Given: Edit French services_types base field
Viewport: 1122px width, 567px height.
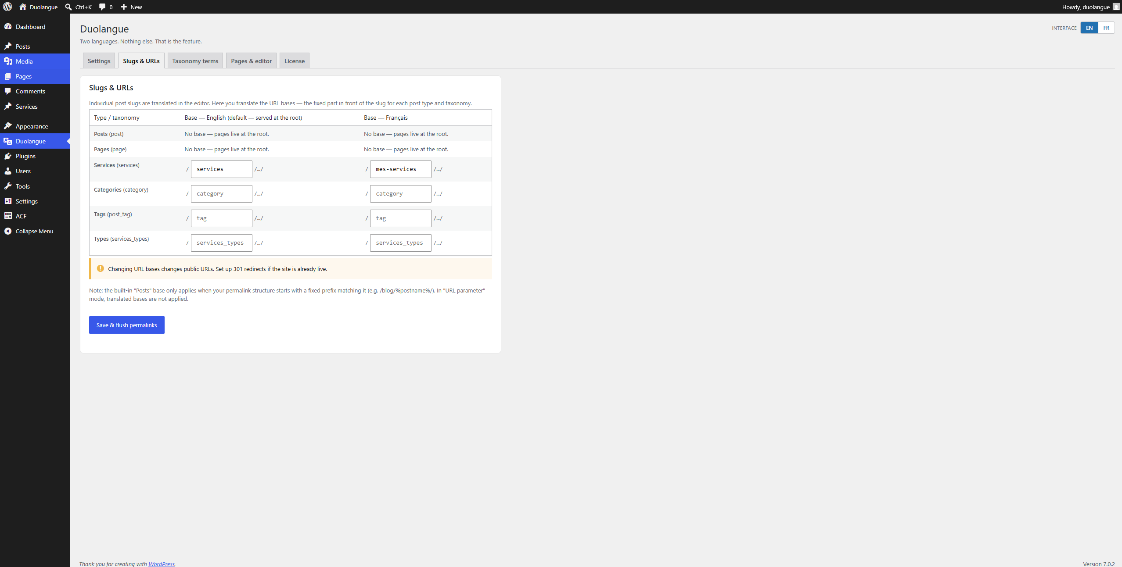Looking at the screenshot, I should pyautogui.click(x=401, y=242).
